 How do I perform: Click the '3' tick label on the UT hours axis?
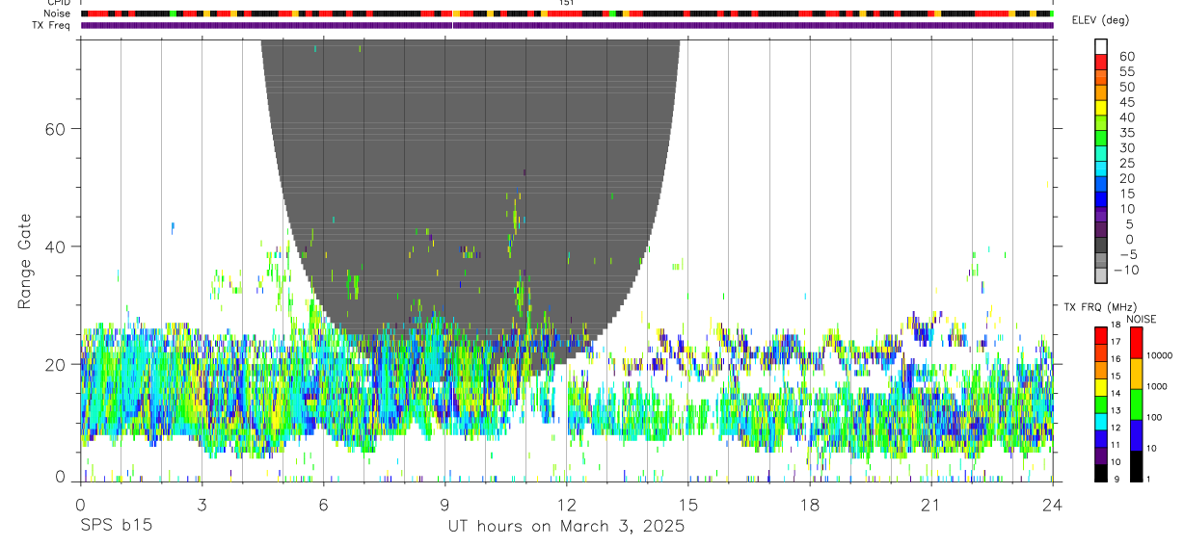click(202, 504)
